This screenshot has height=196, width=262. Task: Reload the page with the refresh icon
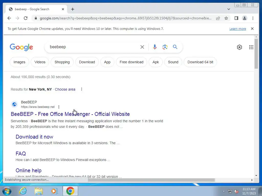pyautogui.click(x=26, y=18)
